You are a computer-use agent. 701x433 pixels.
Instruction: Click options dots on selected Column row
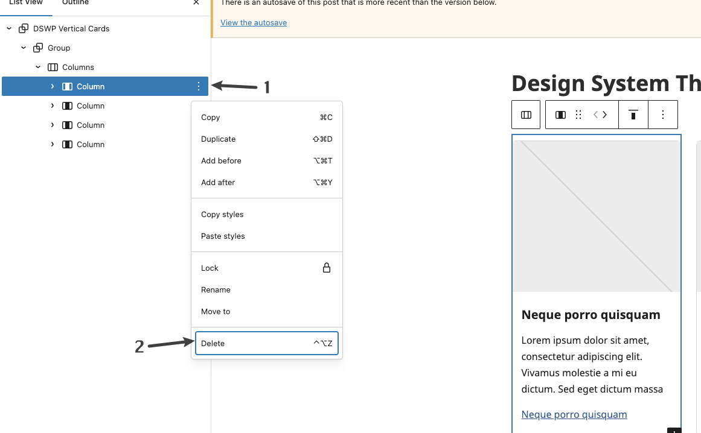pyautogui.click(x=199, y=86)
